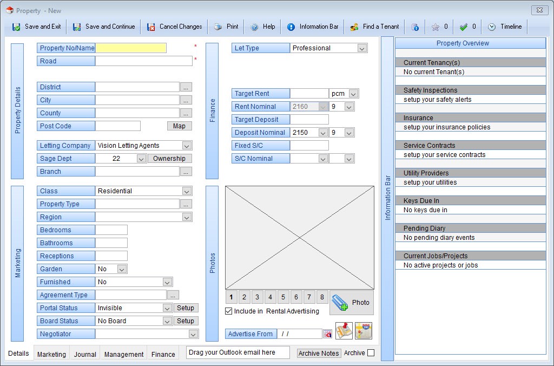Open the Portal Status dropdown
554x366 pixels.
[x=168, y=308]
